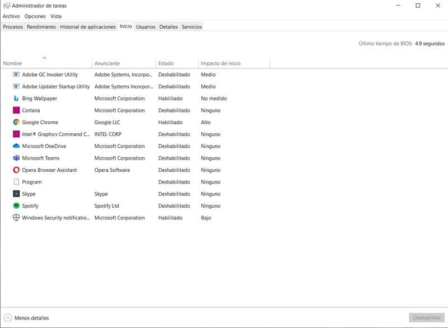
Task: Open the Vista menu
Action: click(55, 16)
